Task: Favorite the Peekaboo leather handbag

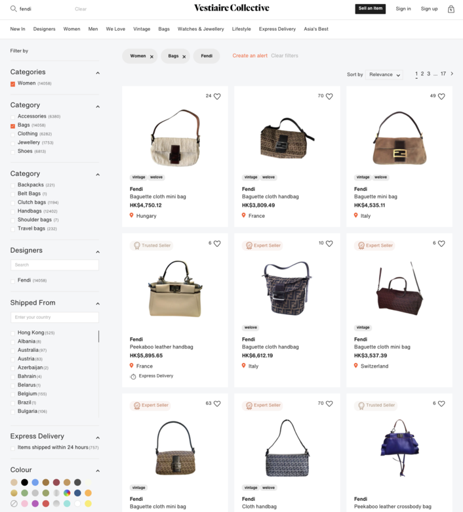Action: tap(217, 244)
